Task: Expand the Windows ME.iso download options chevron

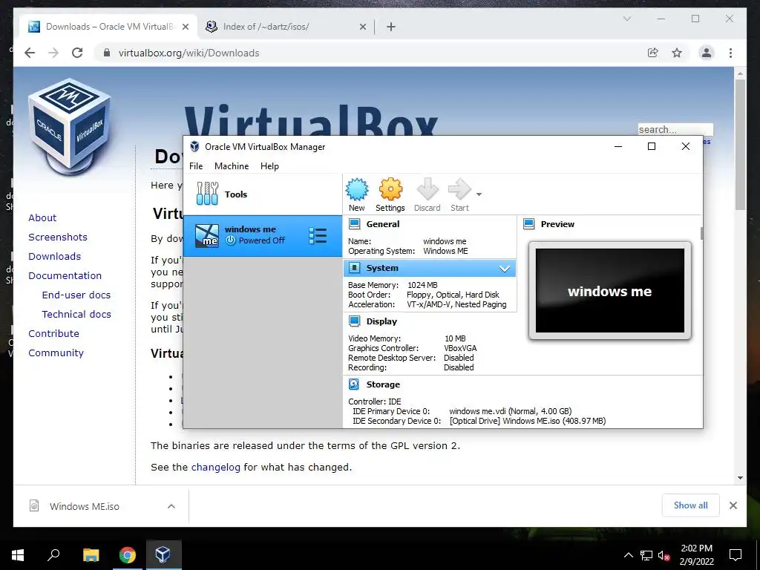Action: pos(171,506)
